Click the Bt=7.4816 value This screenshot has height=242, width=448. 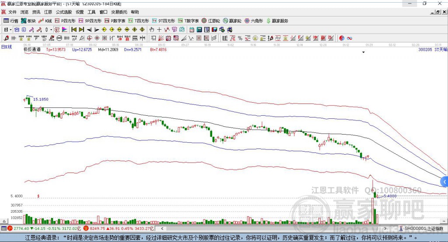158,49
